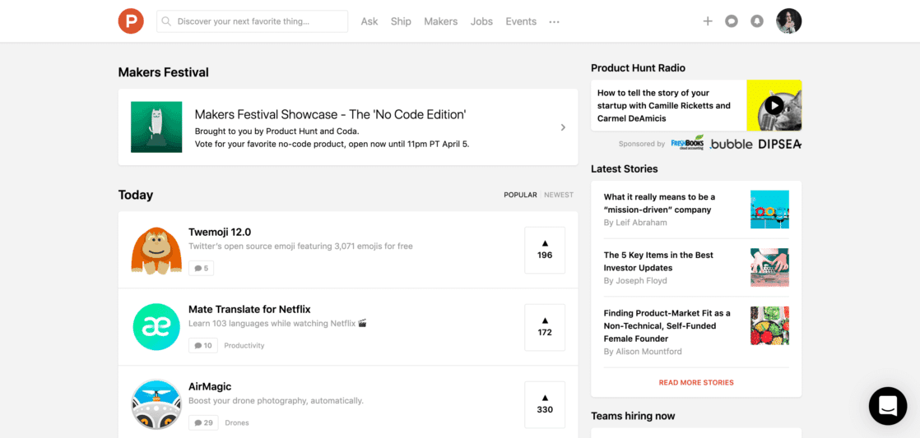Viewport: 920px width, 438px height.
Task: Click the AirMagic description text
Action: [x=276, y=400]
